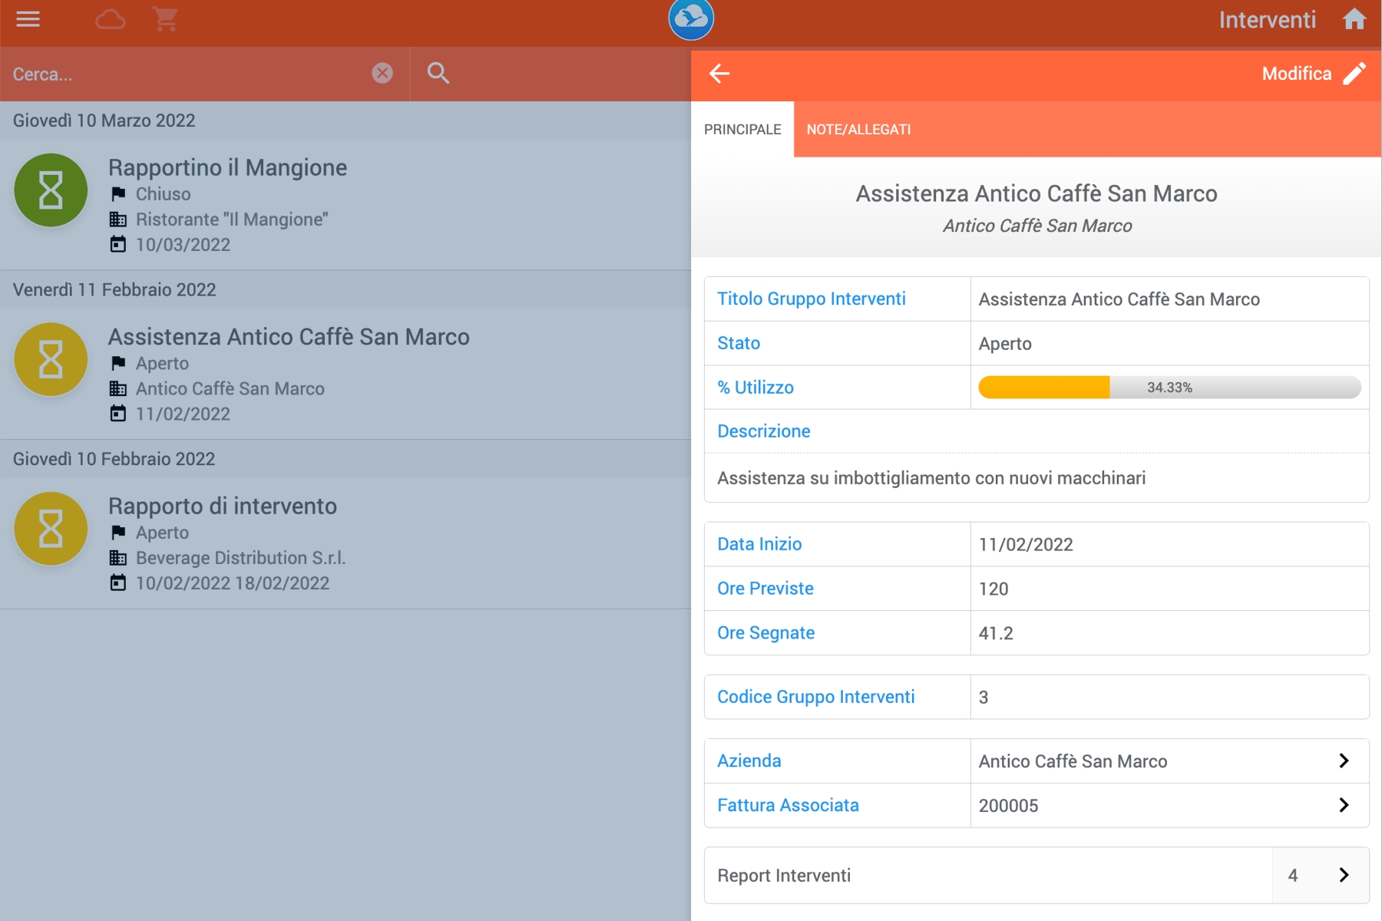Click the % Utilizzo label

pos(755,388)
